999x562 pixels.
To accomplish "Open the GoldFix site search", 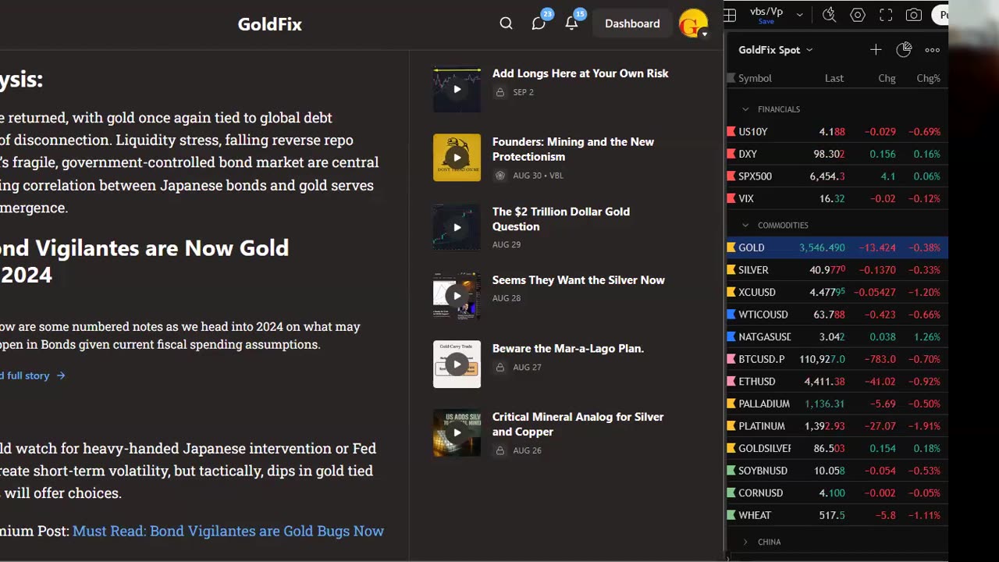I will [x=506, y=23].
